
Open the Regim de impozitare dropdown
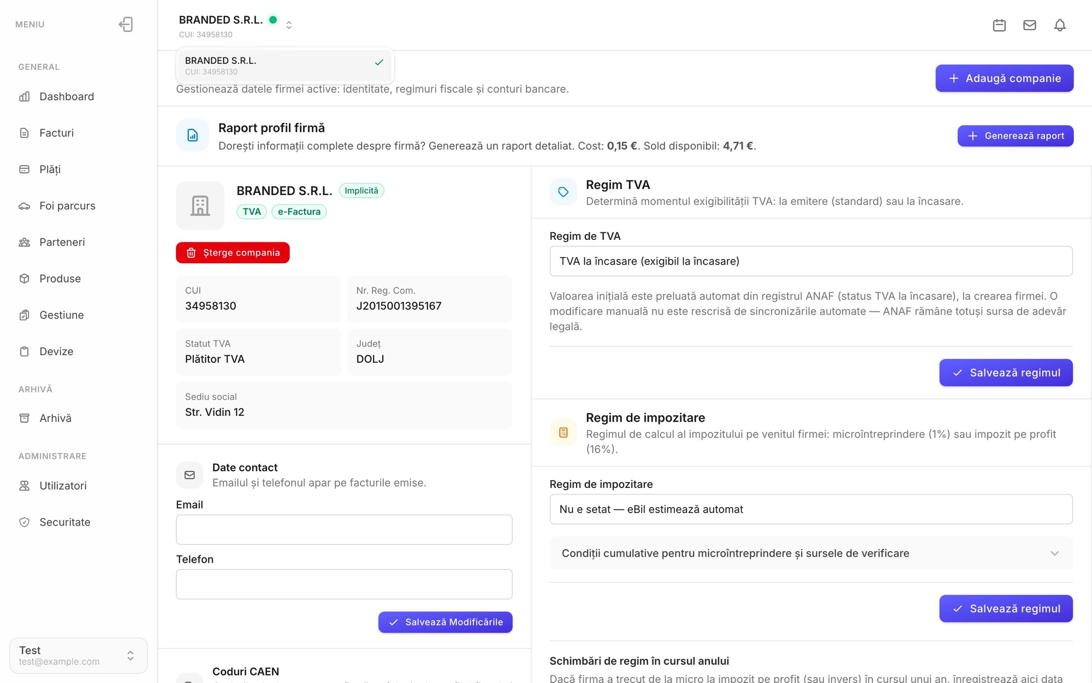[811, 509]
